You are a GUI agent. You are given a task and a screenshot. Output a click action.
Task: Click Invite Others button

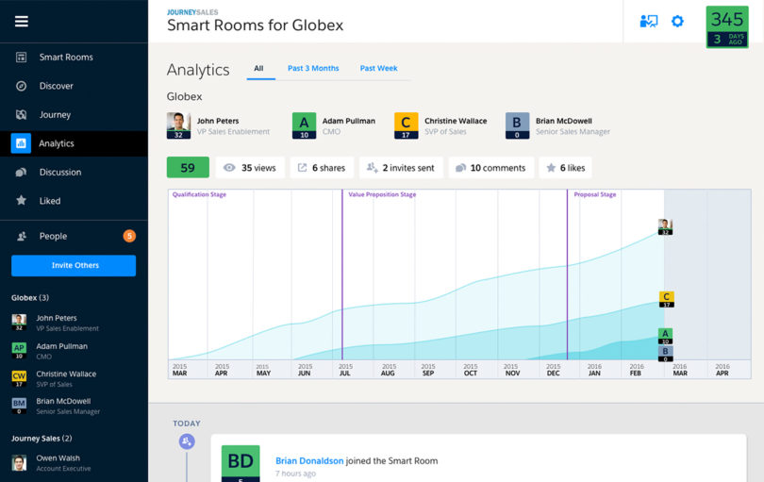click(74, 265)
